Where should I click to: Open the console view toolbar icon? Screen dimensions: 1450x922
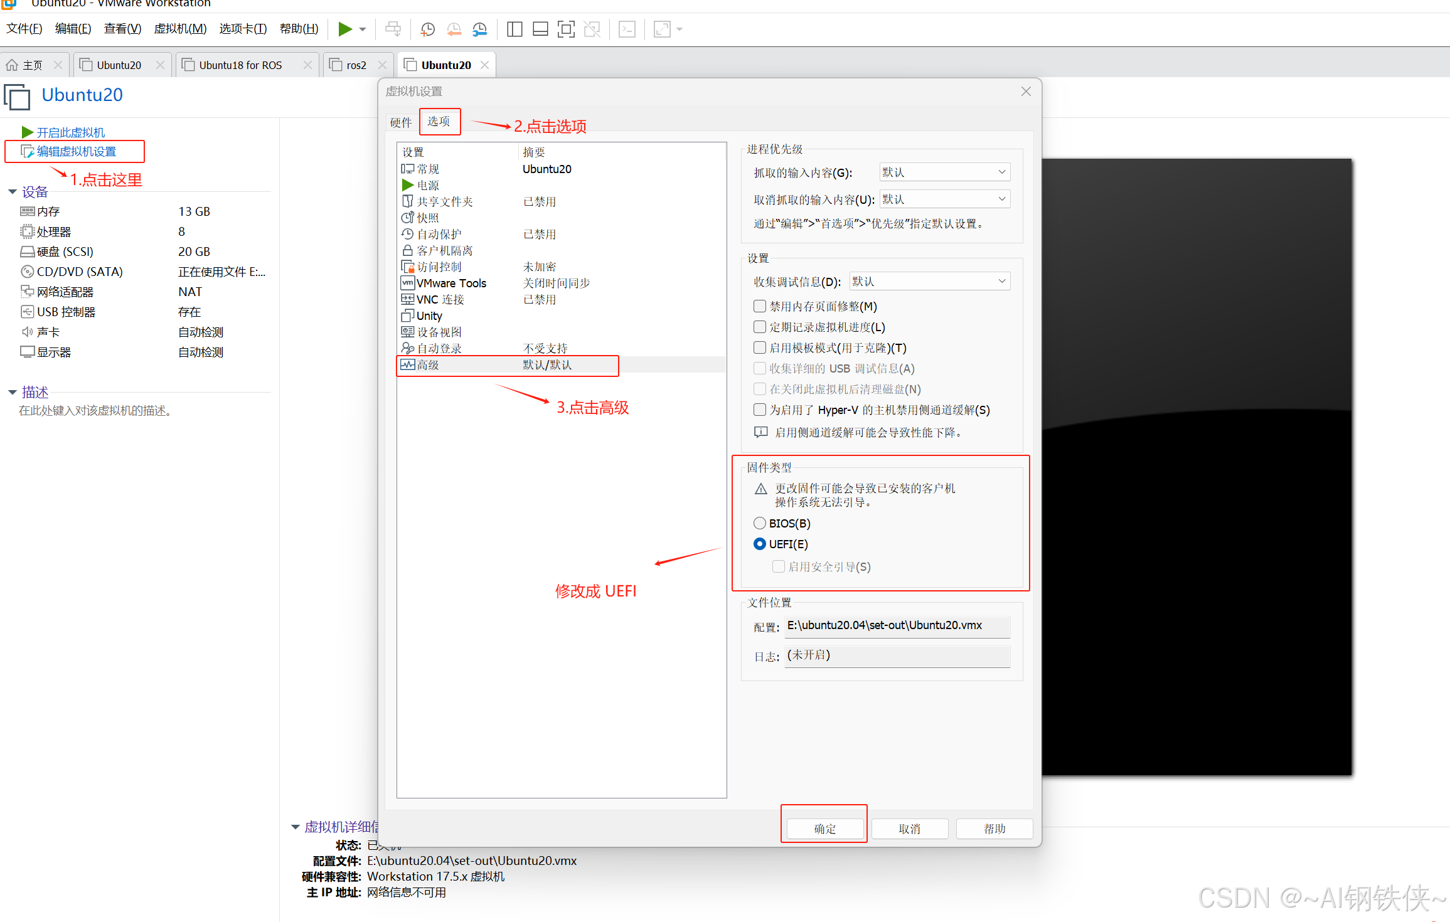(x=627, y=29)
